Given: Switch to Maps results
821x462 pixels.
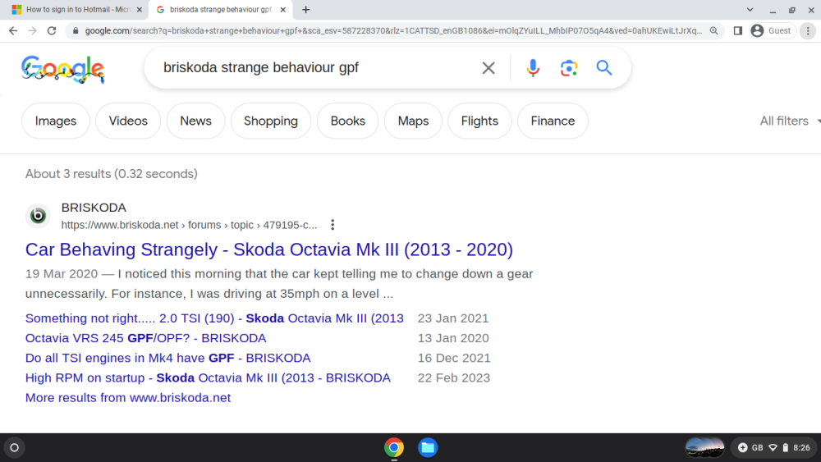Looking at the screenshot, I should pyautogui.click(x=413, y=121).
